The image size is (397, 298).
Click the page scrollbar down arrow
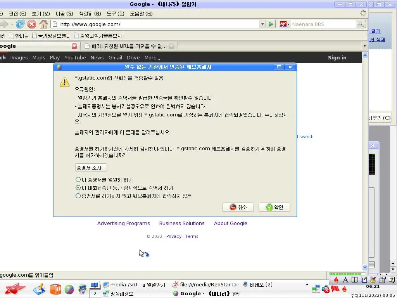coord(365,268)
